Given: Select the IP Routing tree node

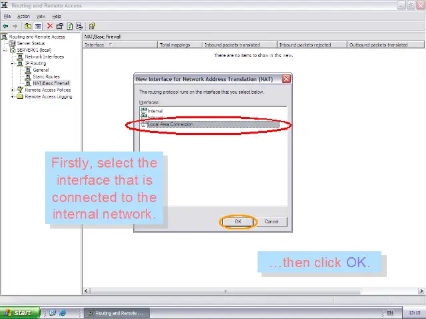Looking at the screenshot, I should coord(35,63).
